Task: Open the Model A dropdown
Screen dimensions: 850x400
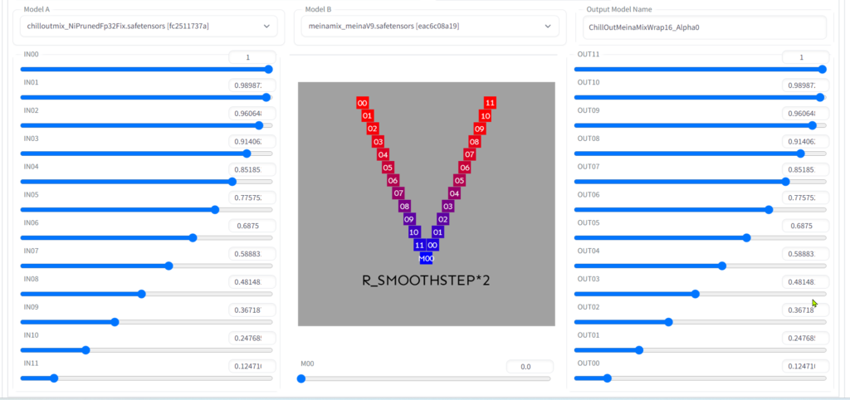Action: (x=147, y=27)
